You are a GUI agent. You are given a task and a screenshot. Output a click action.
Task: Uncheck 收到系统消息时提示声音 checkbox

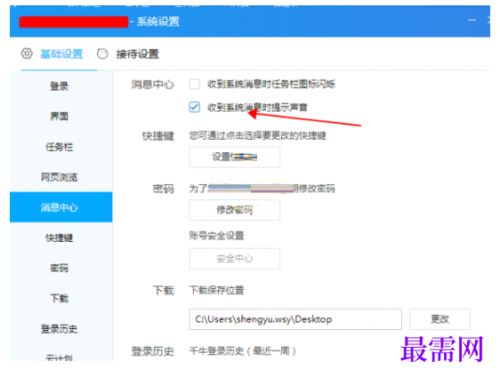point(195,107)
